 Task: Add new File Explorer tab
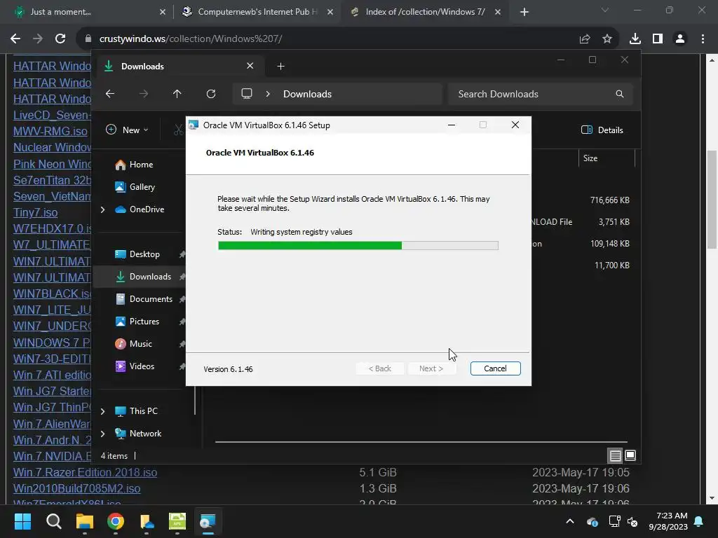[280, 67]
